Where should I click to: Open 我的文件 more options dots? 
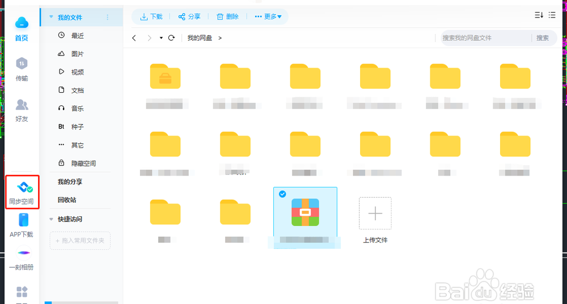pyautogui.click(x=107, y=18)
